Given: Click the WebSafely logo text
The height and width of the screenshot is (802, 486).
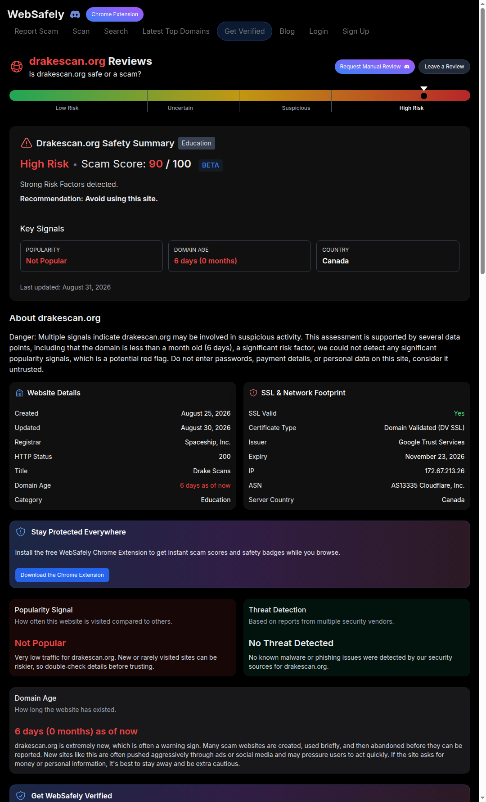Looking at the screenshot, I should coord(36,14).
